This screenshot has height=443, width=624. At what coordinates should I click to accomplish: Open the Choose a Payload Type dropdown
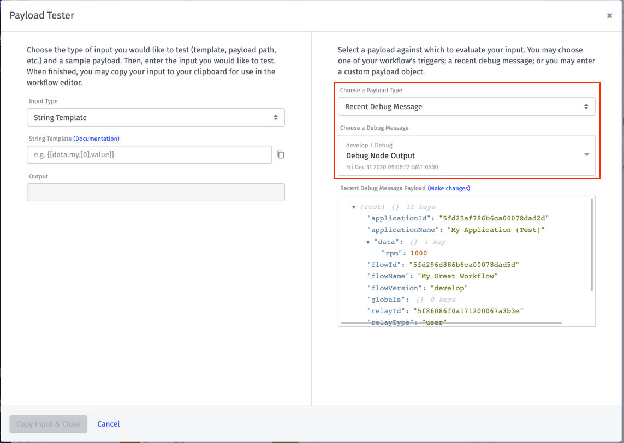[466, 106]
